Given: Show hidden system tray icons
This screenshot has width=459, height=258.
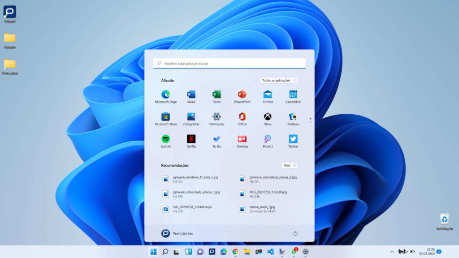Looking at the screenshot, I should coord(392,252).
